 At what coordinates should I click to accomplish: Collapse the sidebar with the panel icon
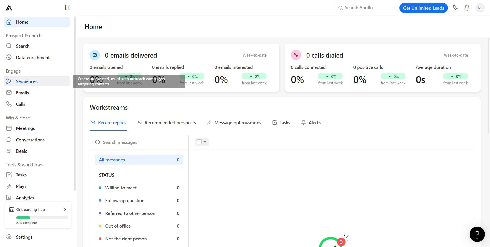(68, 8)
